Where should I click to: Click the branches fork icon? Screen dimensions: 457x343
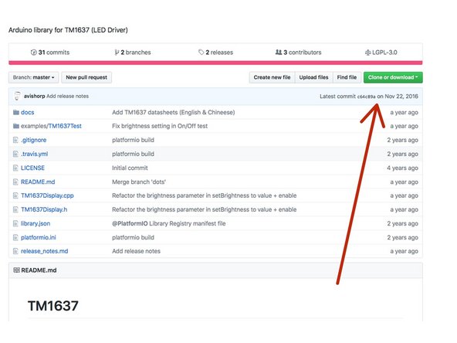(x=117, y=53)
